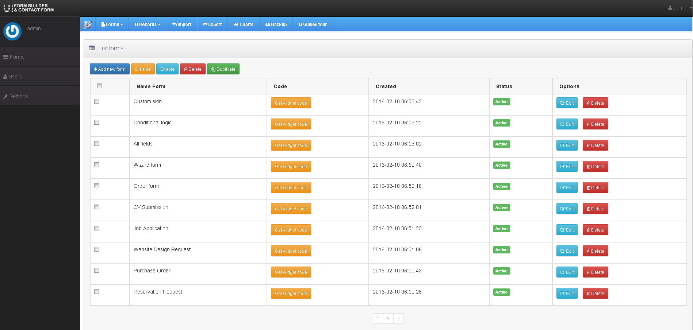Check the Website Design Request row checkbox

[97, 249]
